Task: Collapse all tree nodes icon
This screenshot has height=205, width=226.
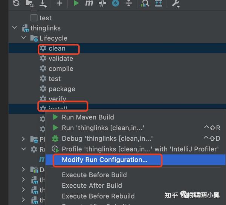Action: point(129,3)
